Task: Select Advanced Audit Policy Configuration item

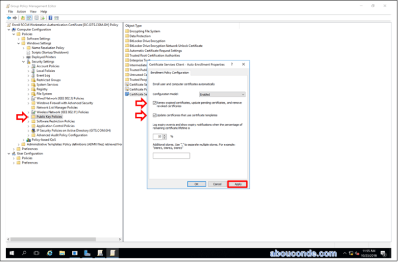Action: (x=62, y=135)
